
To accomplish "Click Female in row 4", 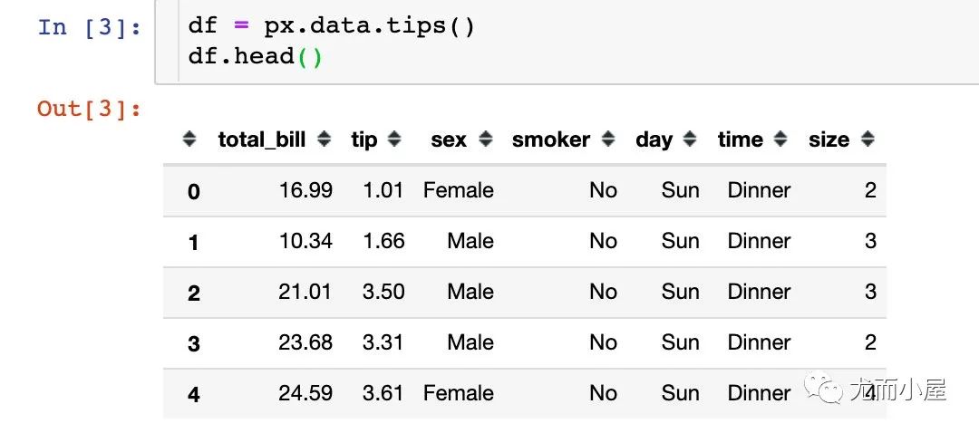I will coord(458,393).
